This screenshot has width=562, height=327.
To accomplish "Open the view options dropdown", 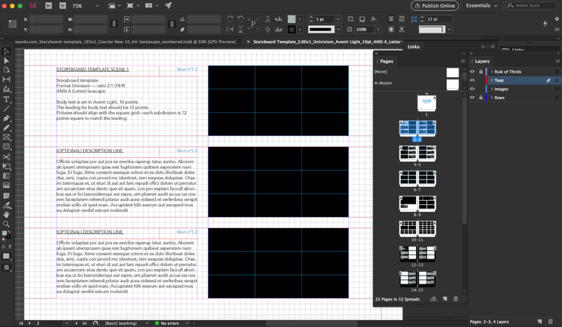I will coord(114,6).
